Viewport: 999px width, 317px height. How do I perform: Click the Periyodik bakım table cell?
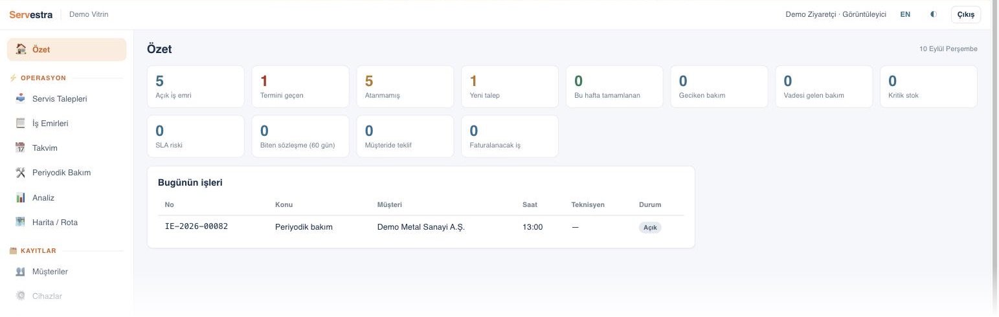click(304, 227)
